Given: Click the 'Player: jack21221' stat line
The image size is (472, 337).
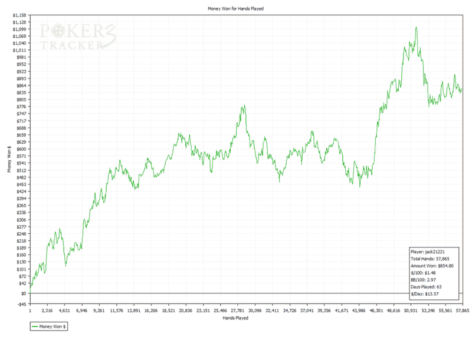Looking at the screenshot, I should (427, 252).
